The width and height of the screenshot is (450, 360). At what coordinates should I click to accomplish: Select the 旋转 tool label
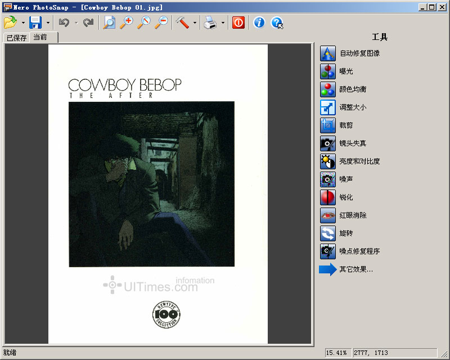pos(346,233)
